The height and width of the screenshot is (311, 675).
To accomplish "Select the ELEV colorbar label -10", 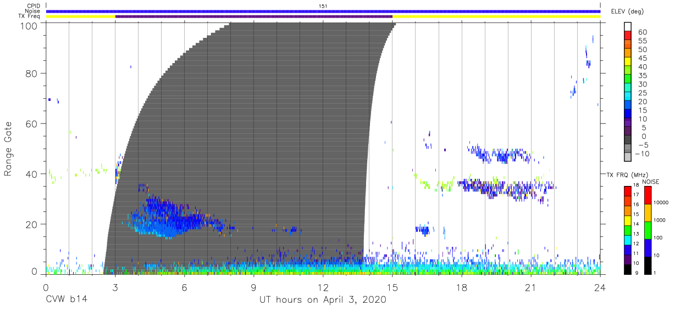I will tap(643, 154).
